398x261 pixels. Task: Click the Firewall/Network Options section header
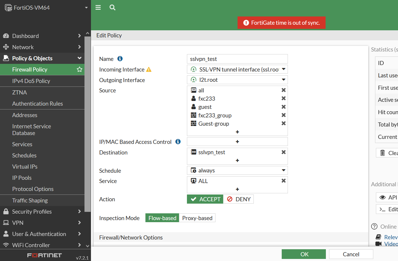point(231,237)
